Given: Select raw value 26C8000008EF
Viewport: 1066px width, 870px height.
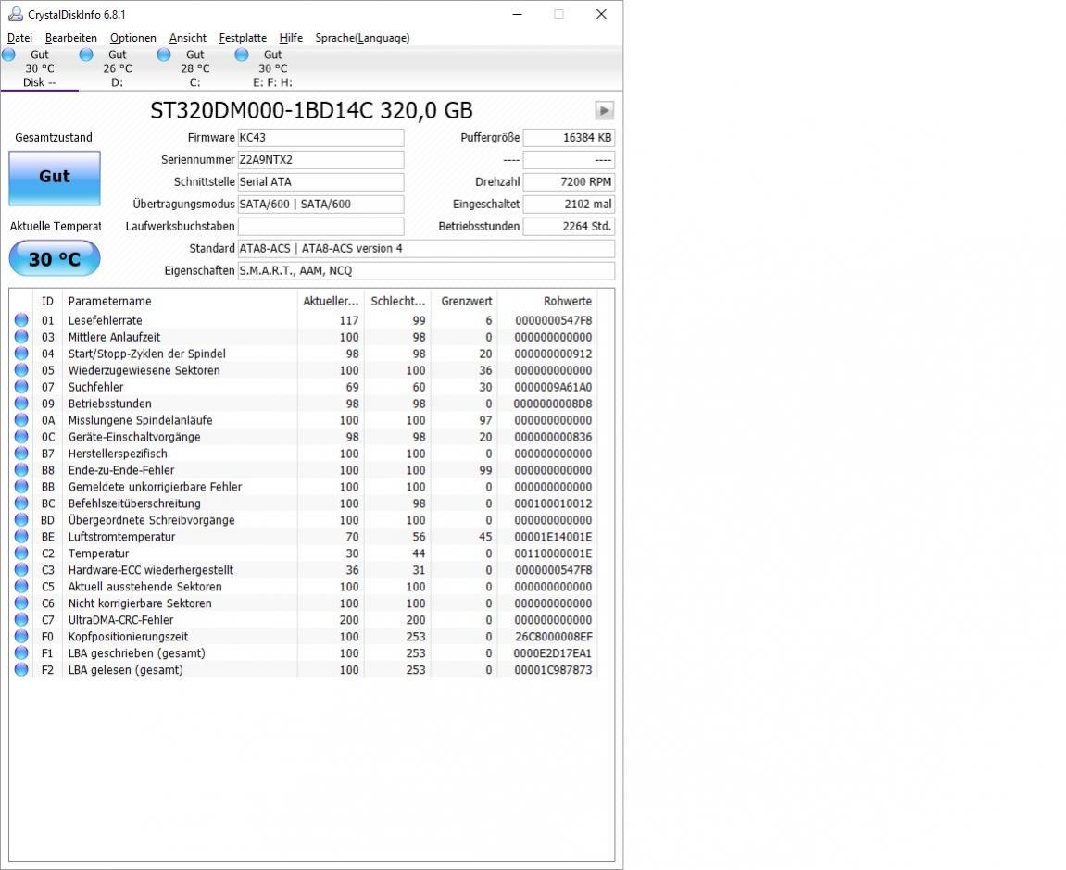Looking at the screenshot, I should tap(554, 637).
